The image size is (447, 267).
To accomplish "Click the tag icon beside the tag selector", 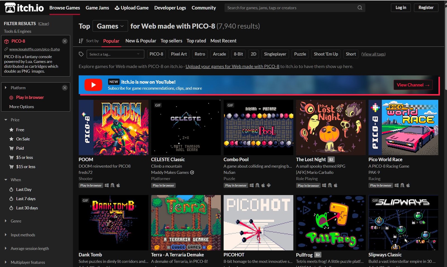I will 81,54.
